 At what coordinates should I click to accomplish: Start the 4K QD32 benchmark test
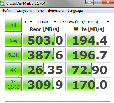click(13, 84)
